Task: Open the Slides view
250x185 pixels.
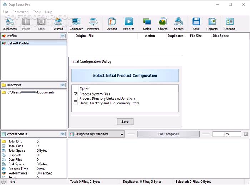Action: click(x=147, y=21)
